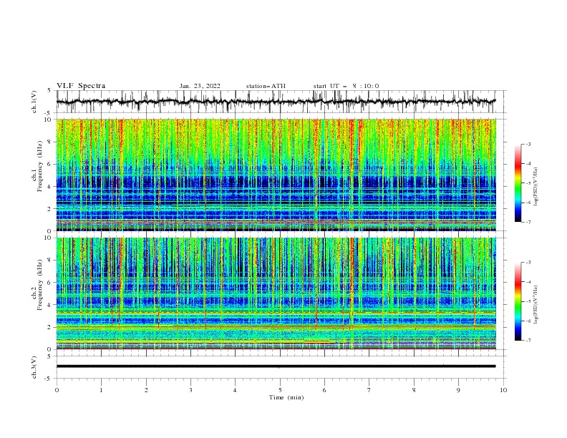This screenshot has width=567, height=438.
Task: Click the ch.1 color bar 'log(PSD)(V²/Hz)' label
Action: point(536,187)
